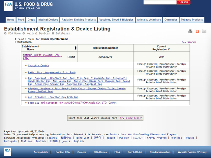The height and width of the screenshot is (158, 211).
Task: Open Aid, Transfer - Suction Cup Grab Bar
Action: tap(53, 97)
